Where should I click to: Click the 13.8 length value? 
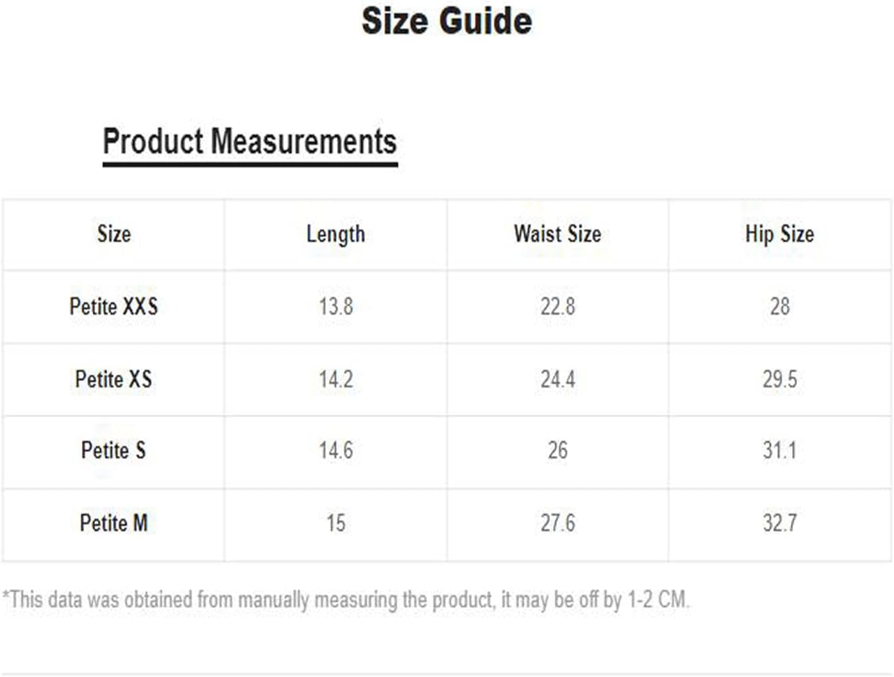(336, 306)
